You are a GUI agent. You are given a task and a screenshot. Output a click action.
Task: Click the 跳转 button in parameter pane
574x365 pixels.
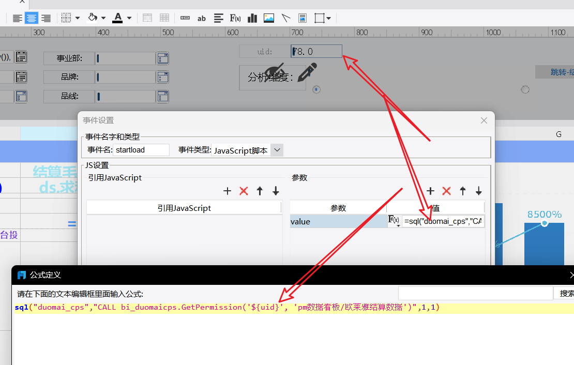[x=554, y=72]
